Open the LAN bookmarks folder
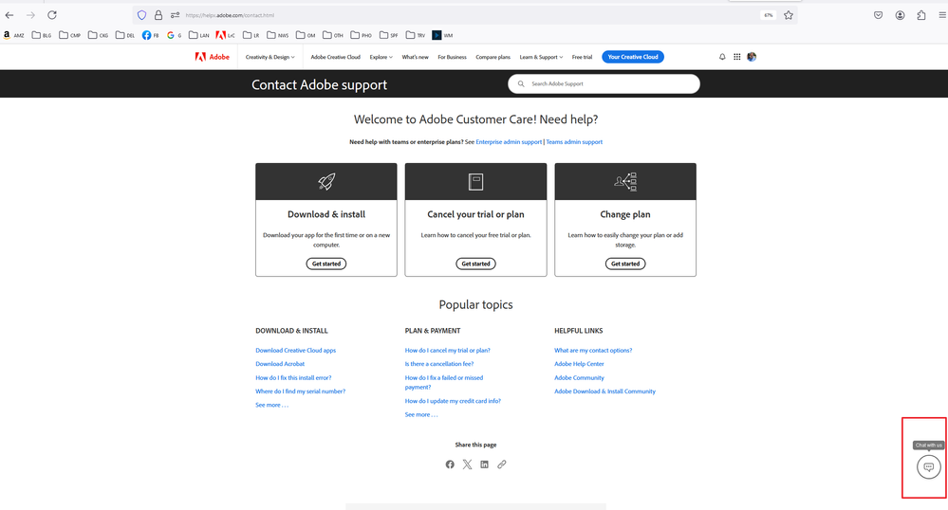The height and width of the screenshot is (510, 948). point(199,35)
